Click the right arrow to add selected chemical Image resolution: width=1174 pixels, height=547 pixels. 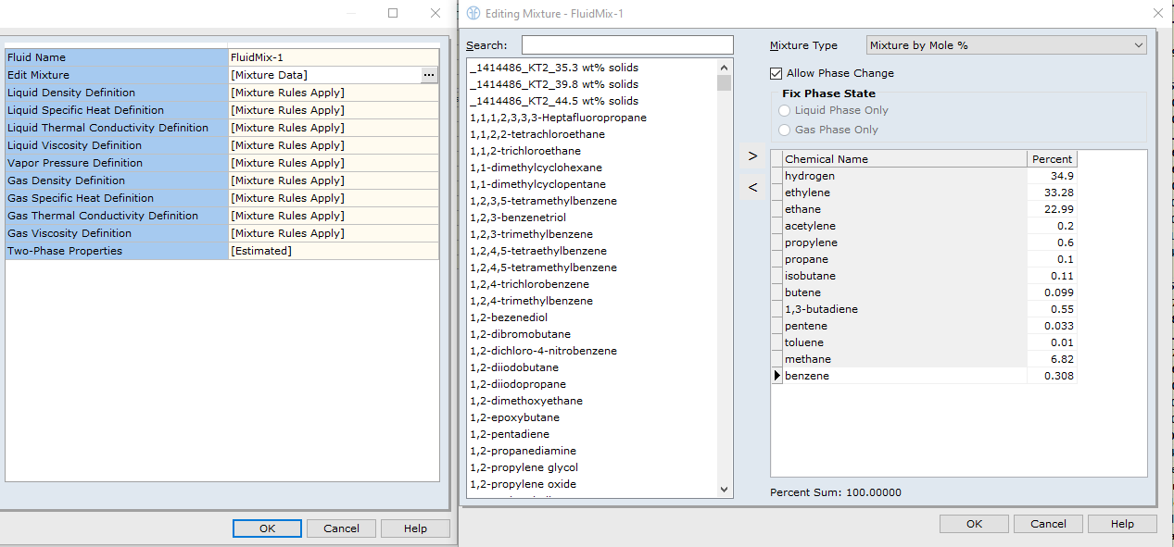pyautogui.click(x=751, y=155)
